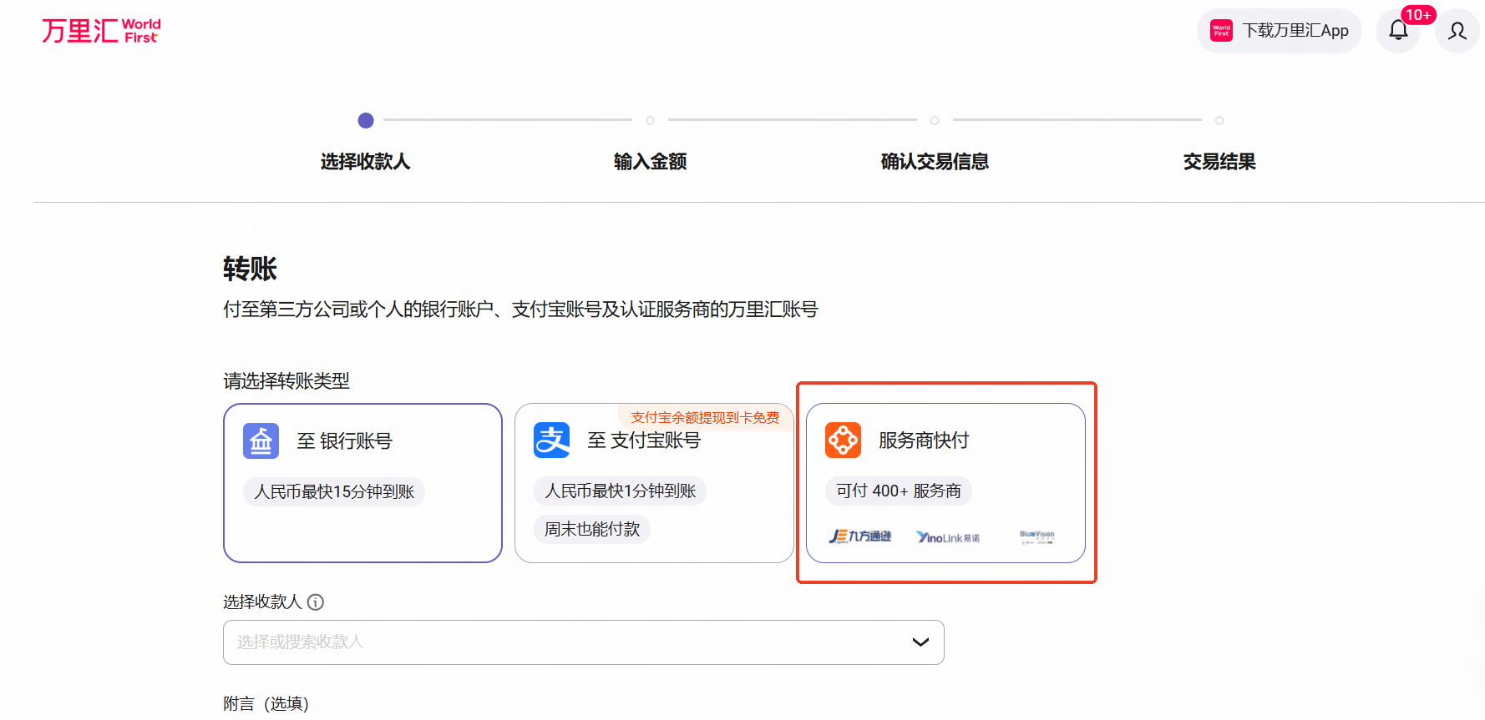Select 至 支付宝账号 transfer type

(x=653, y=482)
